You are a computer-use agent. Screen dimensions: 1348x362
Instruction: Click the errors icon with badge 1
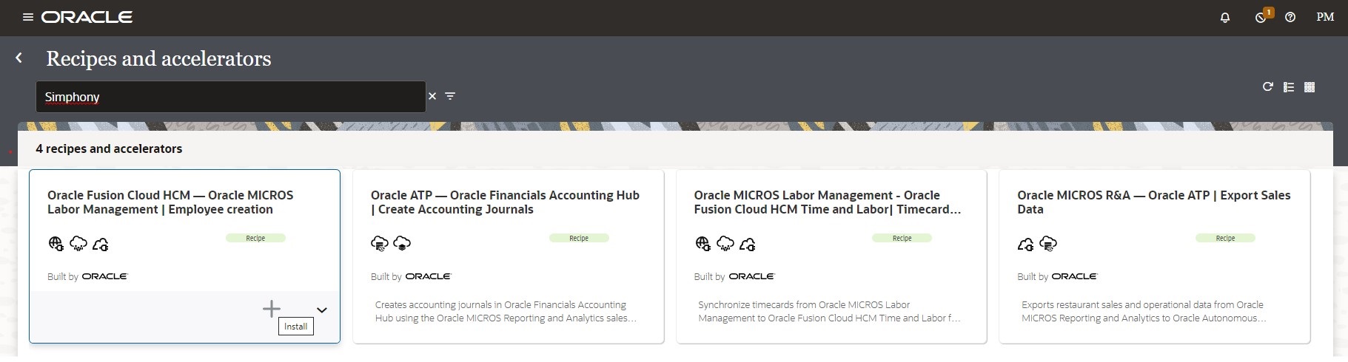[1261, 17]
